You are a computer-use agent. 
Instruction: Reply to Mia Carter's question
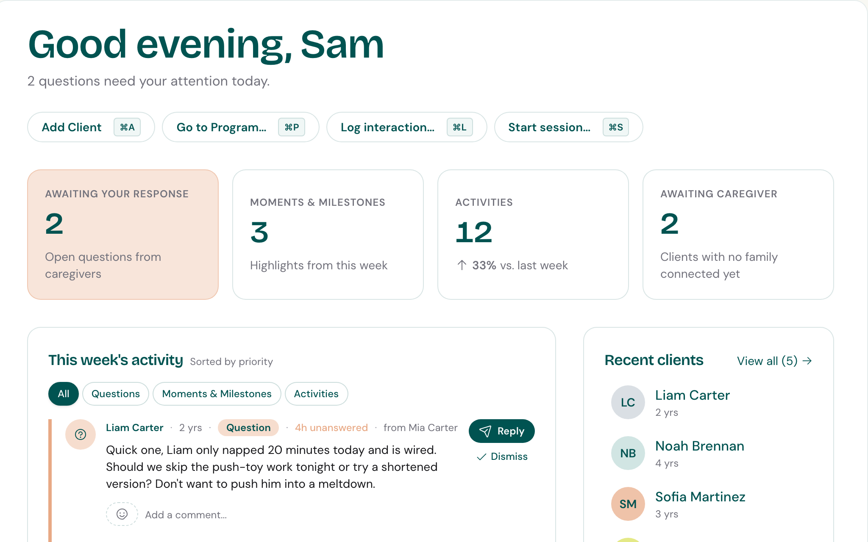click(x=502, y=431)
